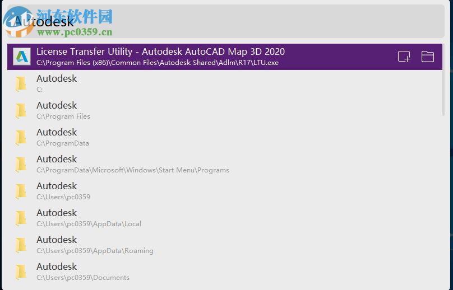
Task: Open Autodesk folder located in C:
Action: [225, 83]
